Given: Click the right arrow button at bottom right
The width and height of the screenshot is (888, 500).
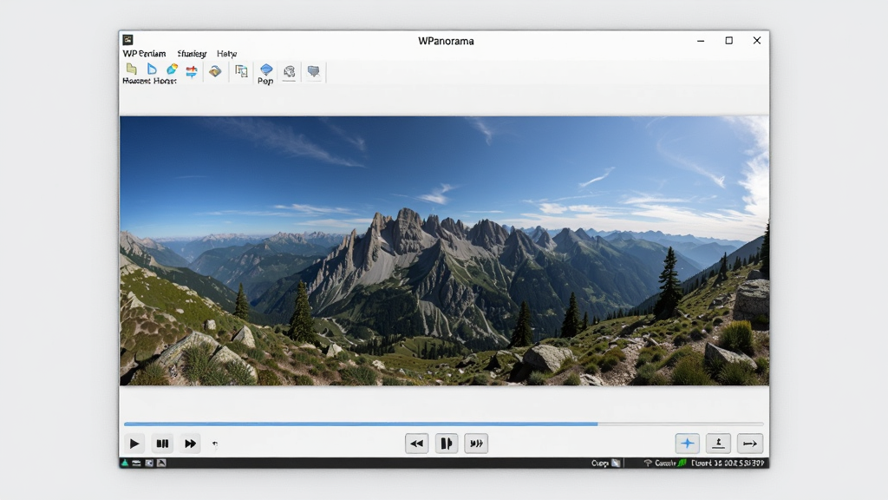Looking at the screenshot, I should (750, 444).
